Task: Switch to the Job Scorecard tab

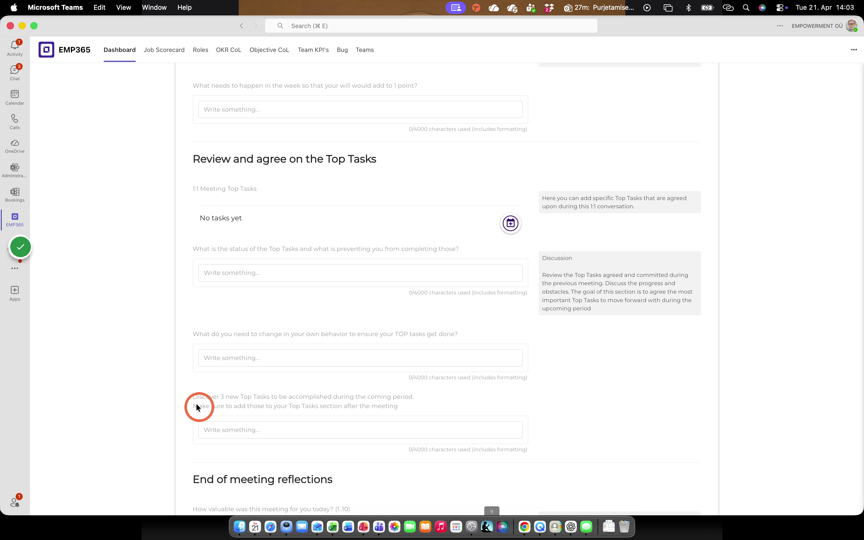Action: pyautogui.click(x=164, y=50)
